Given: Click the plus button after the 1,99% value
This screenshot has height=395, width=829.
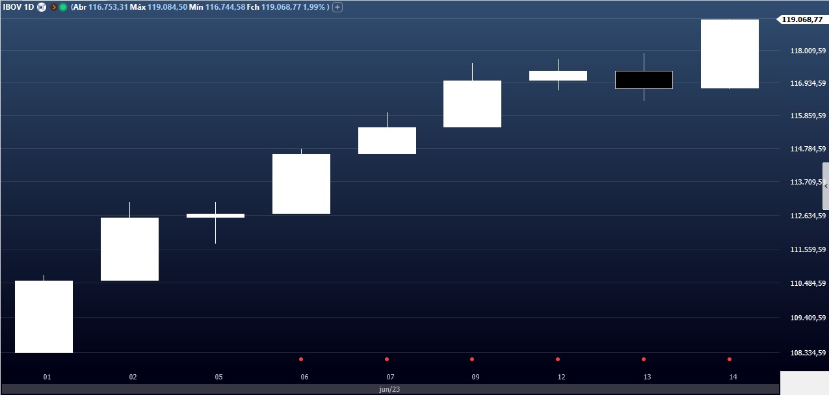Looking at the screenshot, I should [x=337, y=7].
